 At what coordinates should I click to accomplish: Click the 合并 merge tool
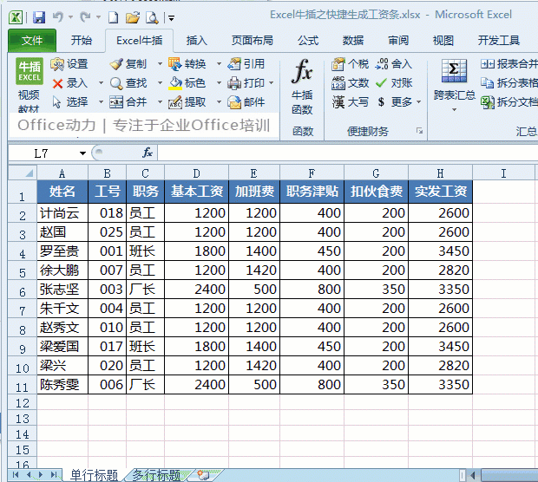pyautogui.click(x=128, y=101)
